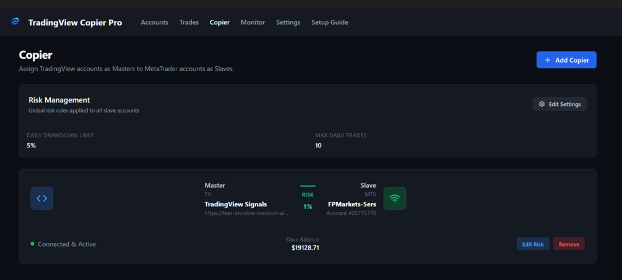This screenshot has height=280, width=622.
Task: Click the TradingView Copier Pro logo icon
Action: point(15,22)
